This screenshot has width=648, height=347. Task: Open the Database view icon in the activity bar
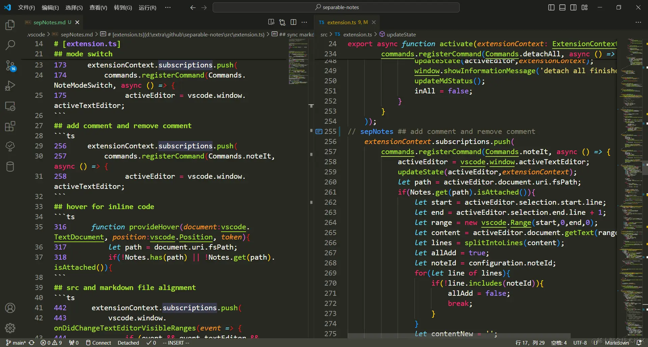[x=10, y=167]
